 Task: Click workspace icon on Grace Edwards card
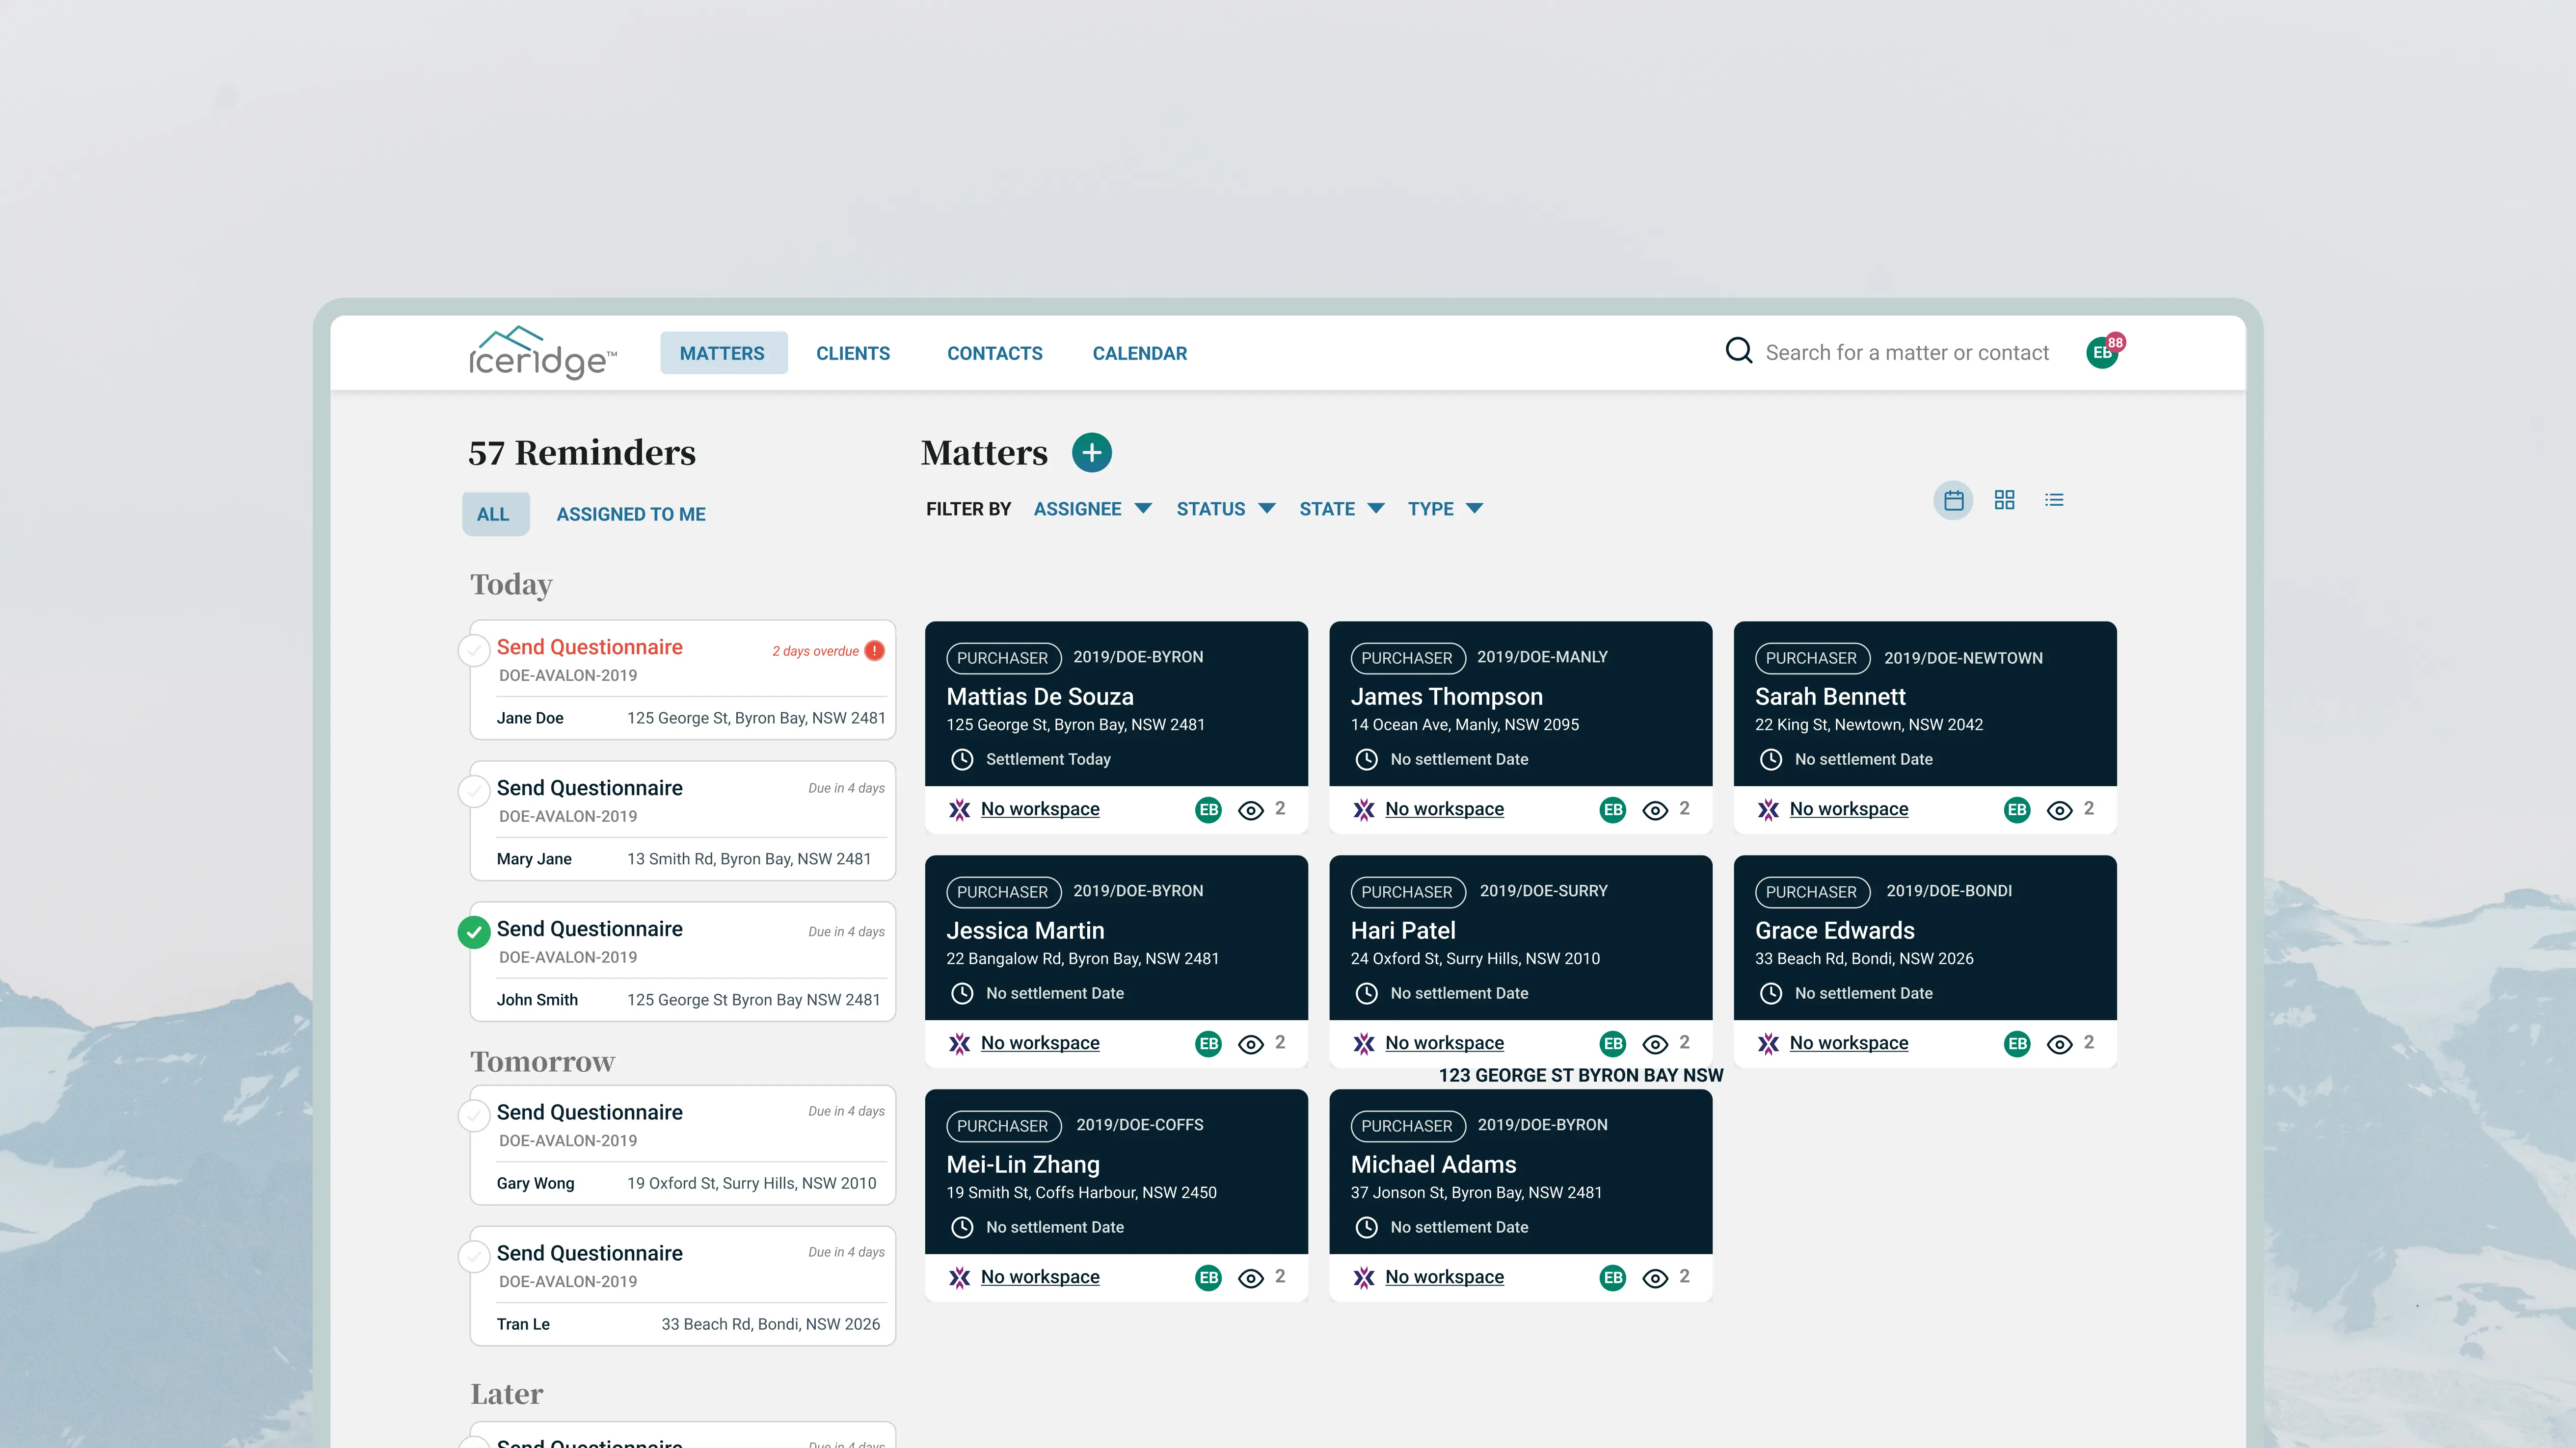coord(1768,1043)
